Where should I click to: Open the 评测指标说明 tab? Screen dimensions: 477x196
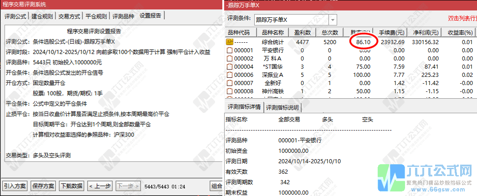(282, 108)
